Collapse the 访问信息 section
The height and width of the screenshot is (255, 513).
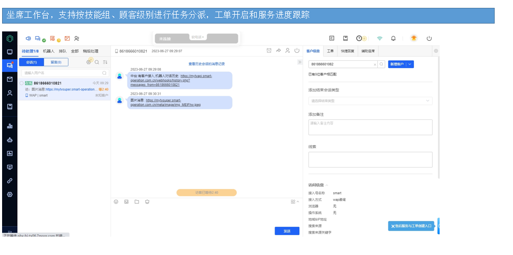coord(328,185)
